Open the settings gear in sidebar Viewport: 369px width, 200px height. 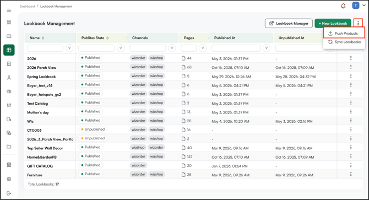9,179
